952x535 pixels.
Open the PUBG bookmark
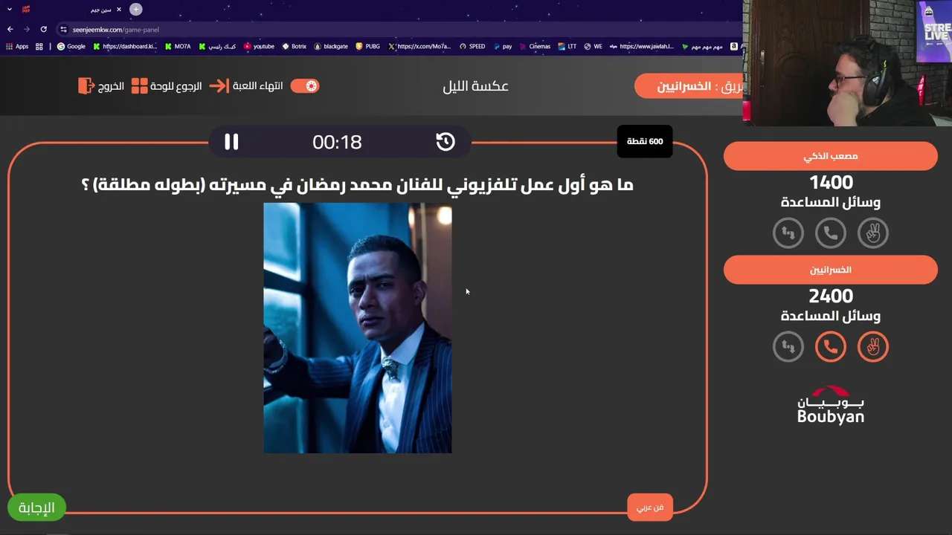[368, 46]
